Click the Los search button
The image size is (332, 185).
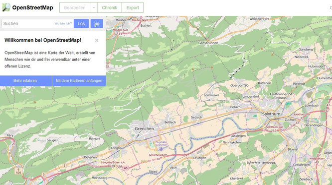coord(81,24)
